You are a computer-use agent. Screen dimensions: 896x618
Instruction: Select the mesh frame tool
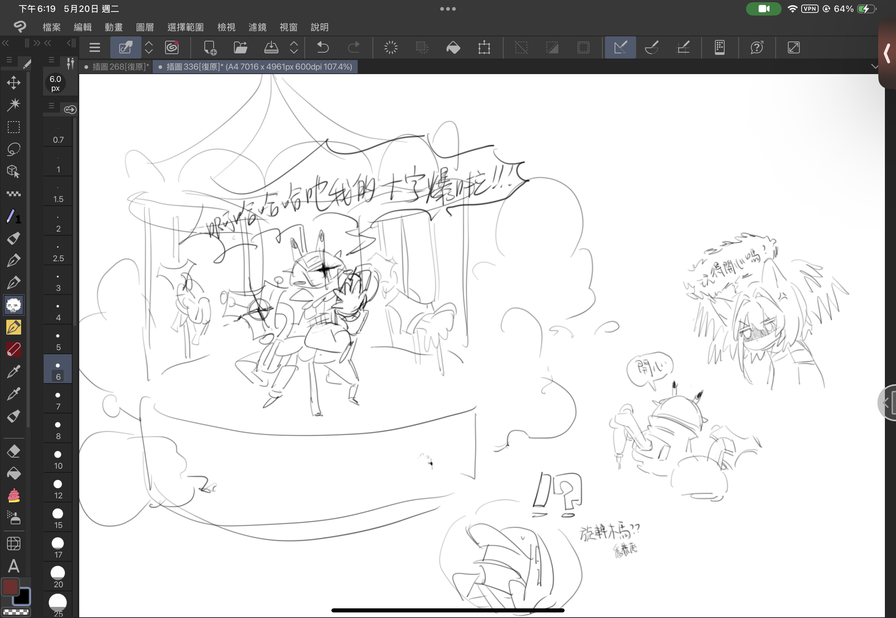(14, 544)
